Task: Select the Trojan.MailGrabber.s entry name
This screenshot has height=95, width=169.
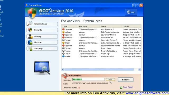Action: pos(109,51)
